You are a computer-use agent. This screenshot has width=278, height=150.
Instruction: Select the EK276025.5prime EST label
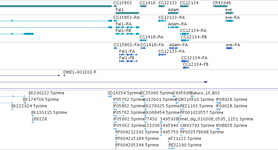coord(162,106)
